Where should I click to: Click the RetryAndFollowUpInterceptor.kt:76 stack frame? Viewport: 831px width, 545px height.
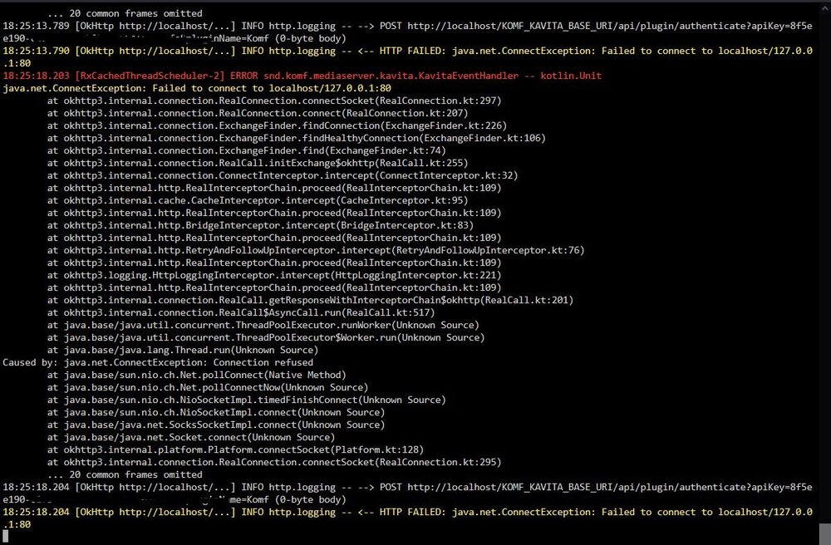tap(316, 250)
